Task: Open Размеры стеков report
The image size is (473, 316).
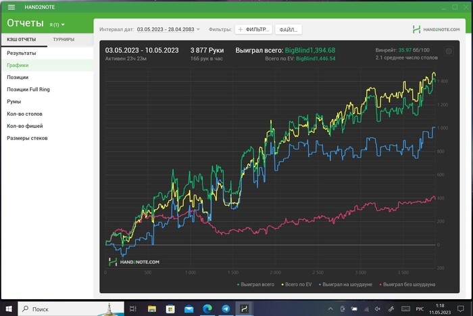Action: (47, 138)
